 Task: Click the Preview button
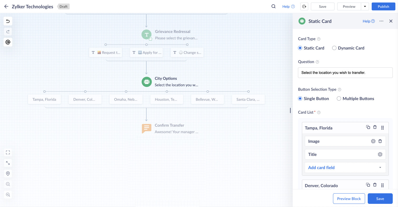[349, 7]
